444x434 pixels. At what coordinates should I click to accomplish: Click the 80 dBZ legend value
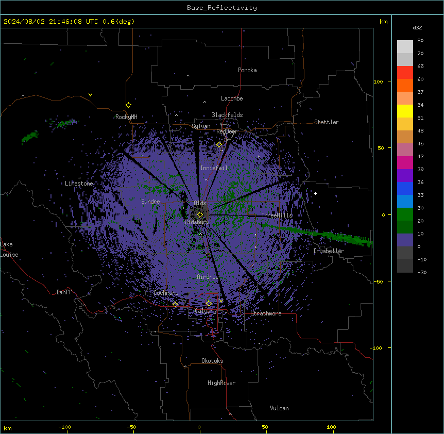pyautogui.click(x=420, y=41)
